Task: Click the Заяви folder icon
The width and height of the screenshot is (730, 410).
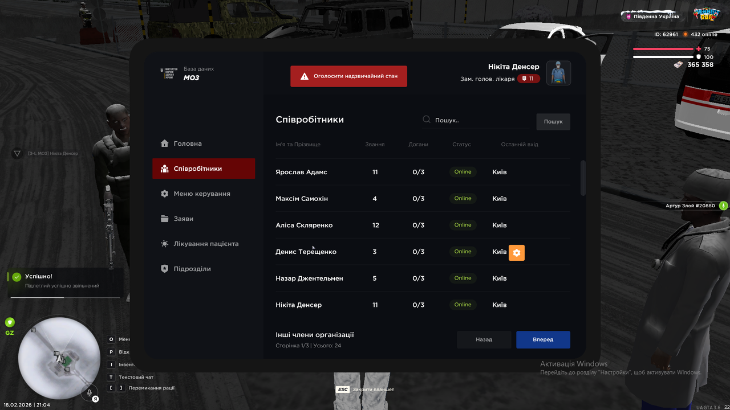Action: [165, 219]
